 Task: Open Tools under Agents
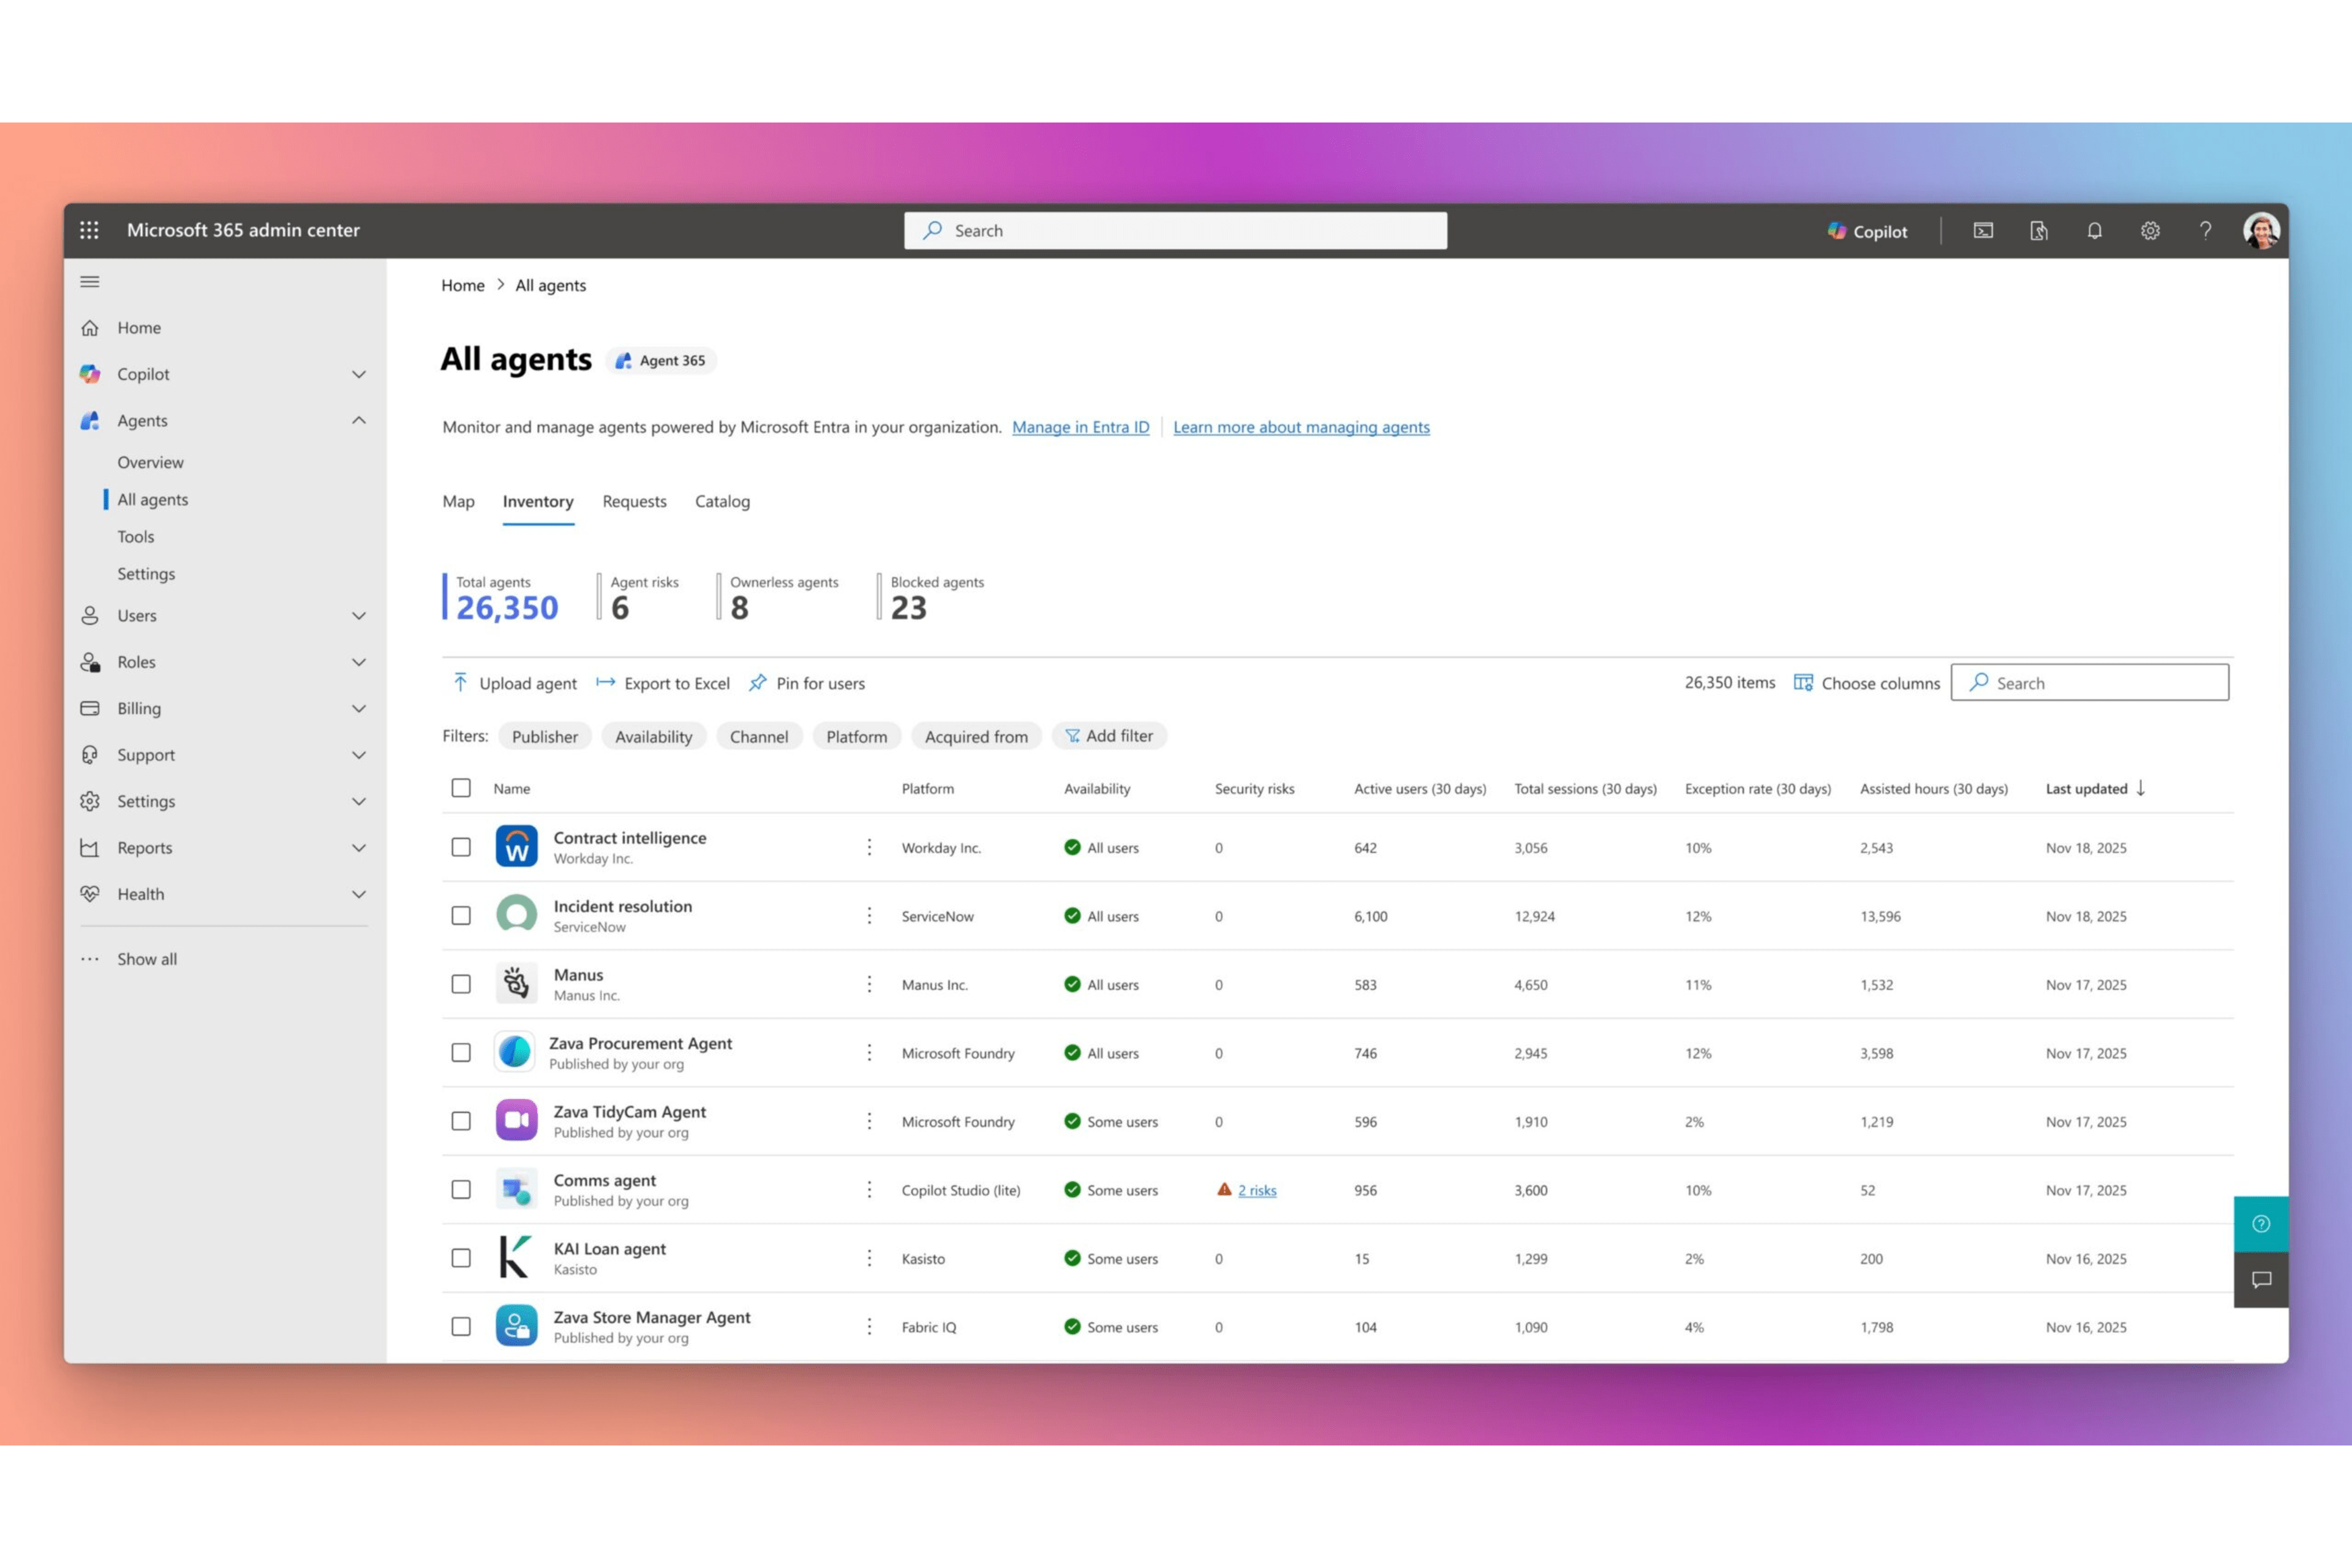click(136, 537)
